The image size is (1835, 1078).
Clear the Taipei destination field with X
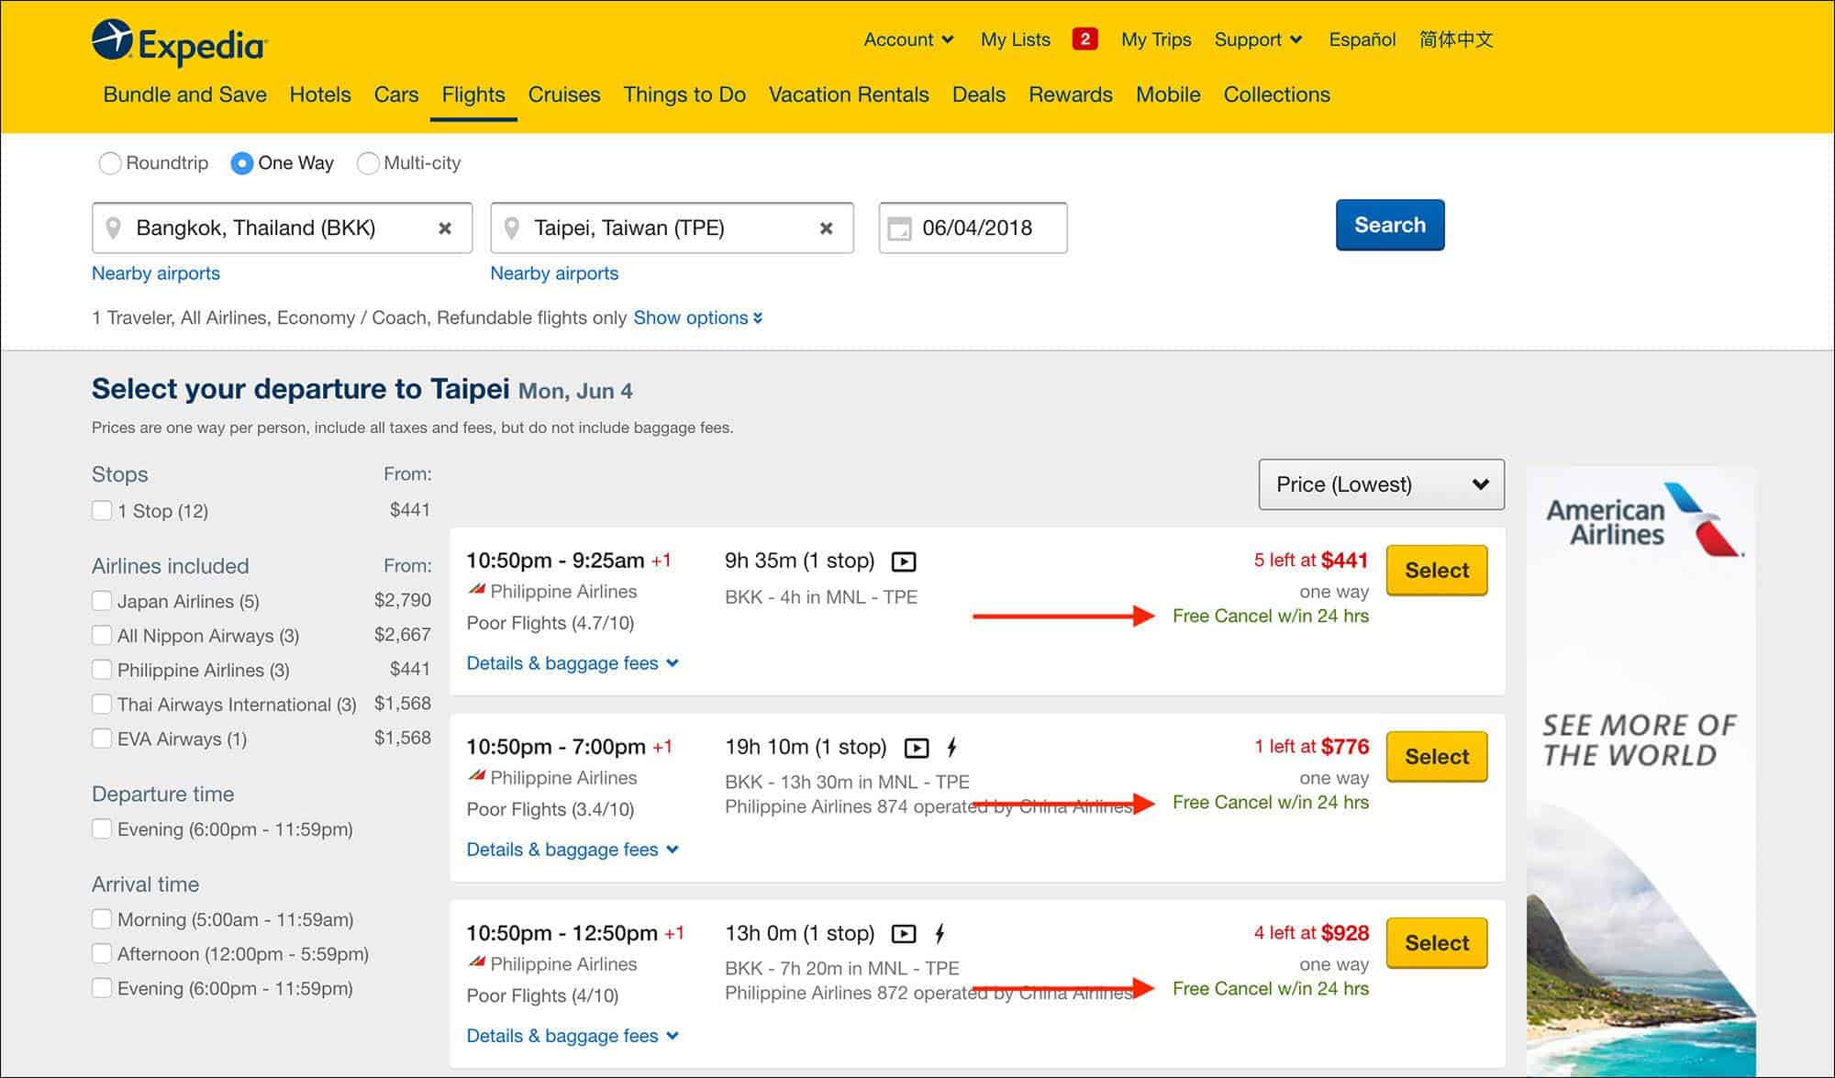pos(827,228)
